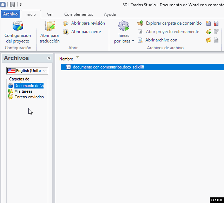
Task: Click the save floppy disk icon
Action: tap(12, 5)
